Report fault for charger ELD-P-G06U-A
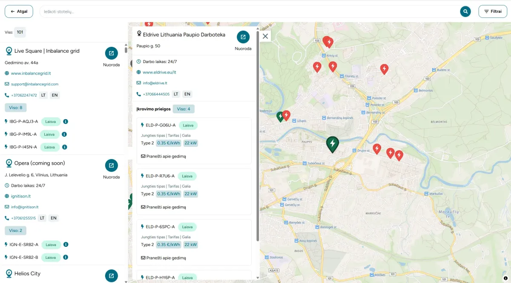Viewport: 511px width, 283px height. point(166,156)
